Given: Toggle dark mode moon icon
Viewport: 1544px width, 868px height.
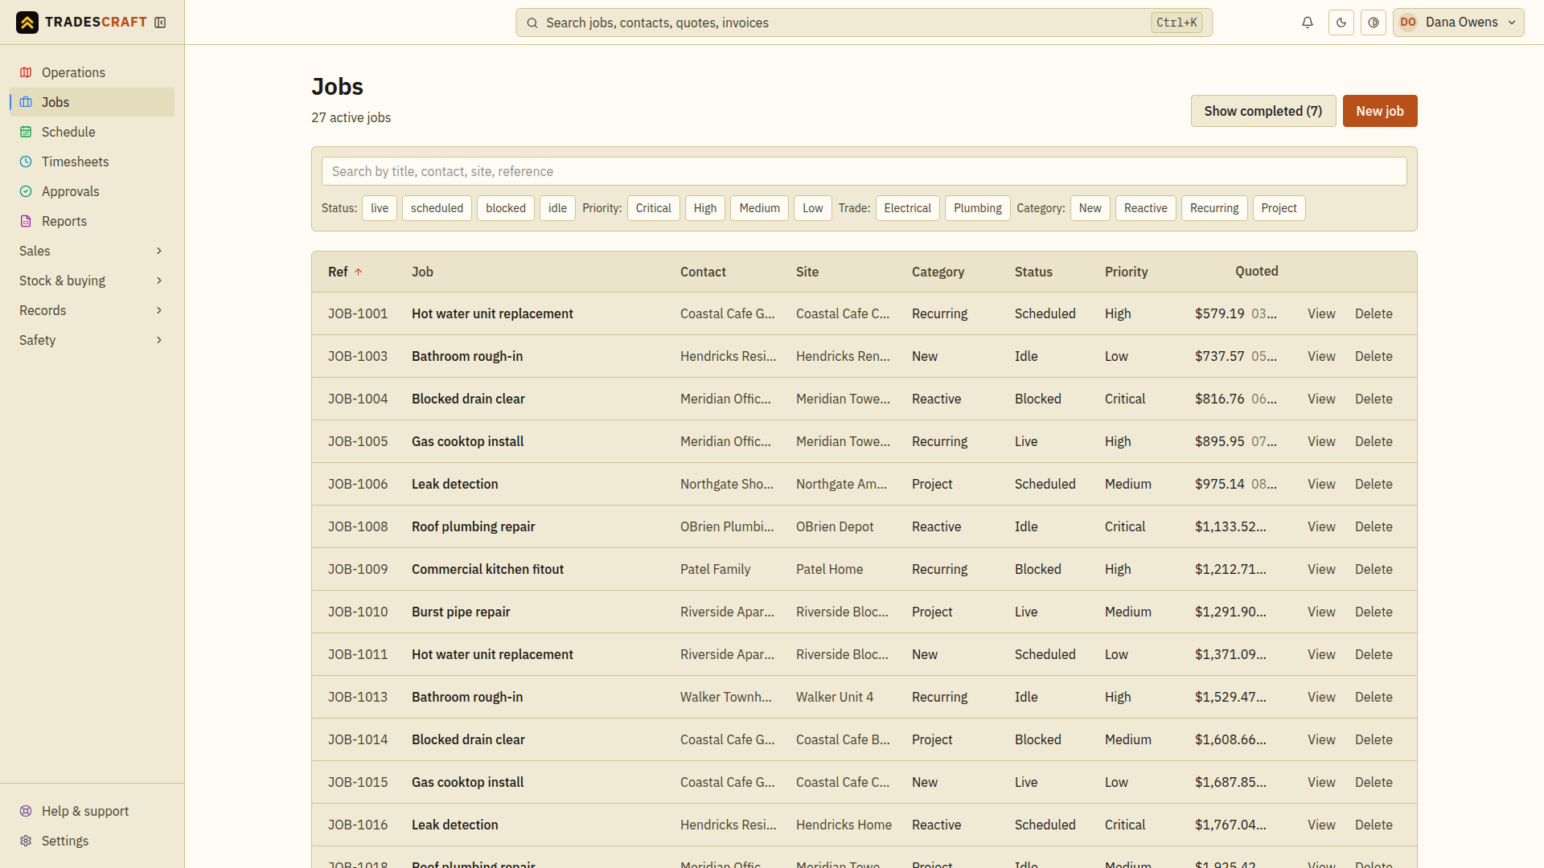Looking at the screenshot, I should pos(1341,23).
